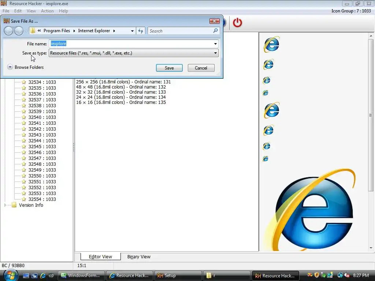Screen dimensions: 375x281
Task: Click the star icon for resource 32534 : 1033
Action: [24, 82]
